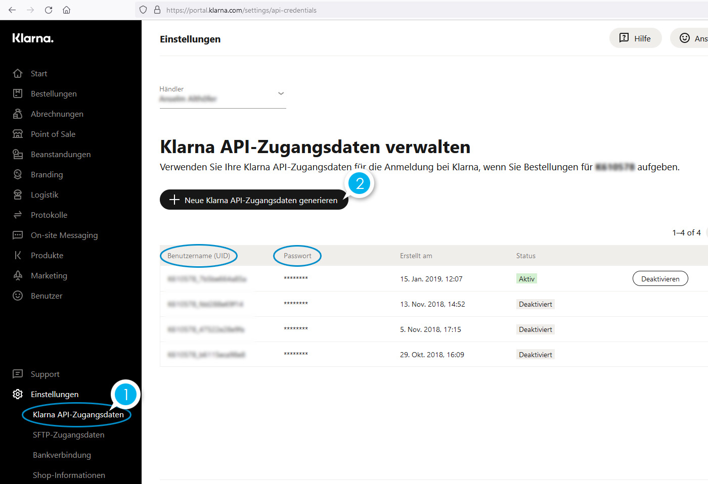This screenshot has height=484, width=708.
Task: Open the Beanstandungen section
Action: pos(18,154)
